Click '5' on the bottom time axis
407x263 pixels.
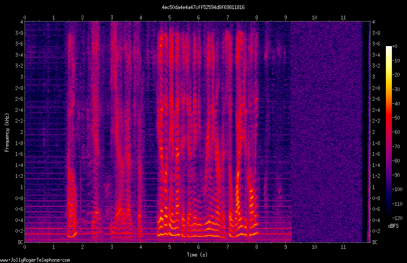(x=169, y=247)
